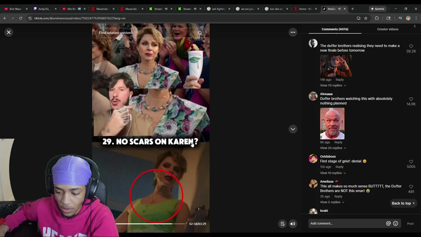Open Alex commenter's profile avatar
The width and height of the screenshot is (421, 237).
313,96
